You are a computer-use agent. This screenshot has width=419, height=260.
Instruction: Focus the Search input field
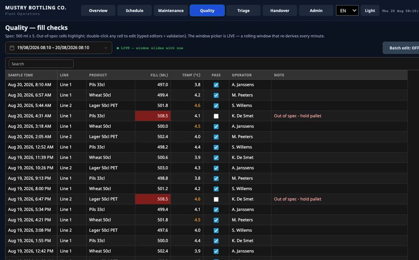click(x=41, y=64)
